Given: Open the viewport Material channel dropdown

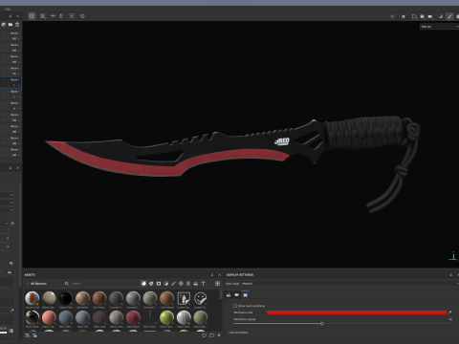Looking at the screenshot, I should tap(439, 27).
